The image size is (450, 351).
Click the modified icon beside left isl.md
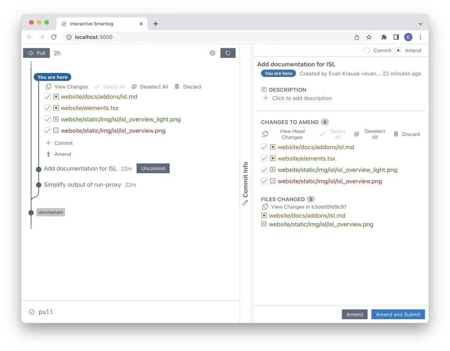coord(56,96)
